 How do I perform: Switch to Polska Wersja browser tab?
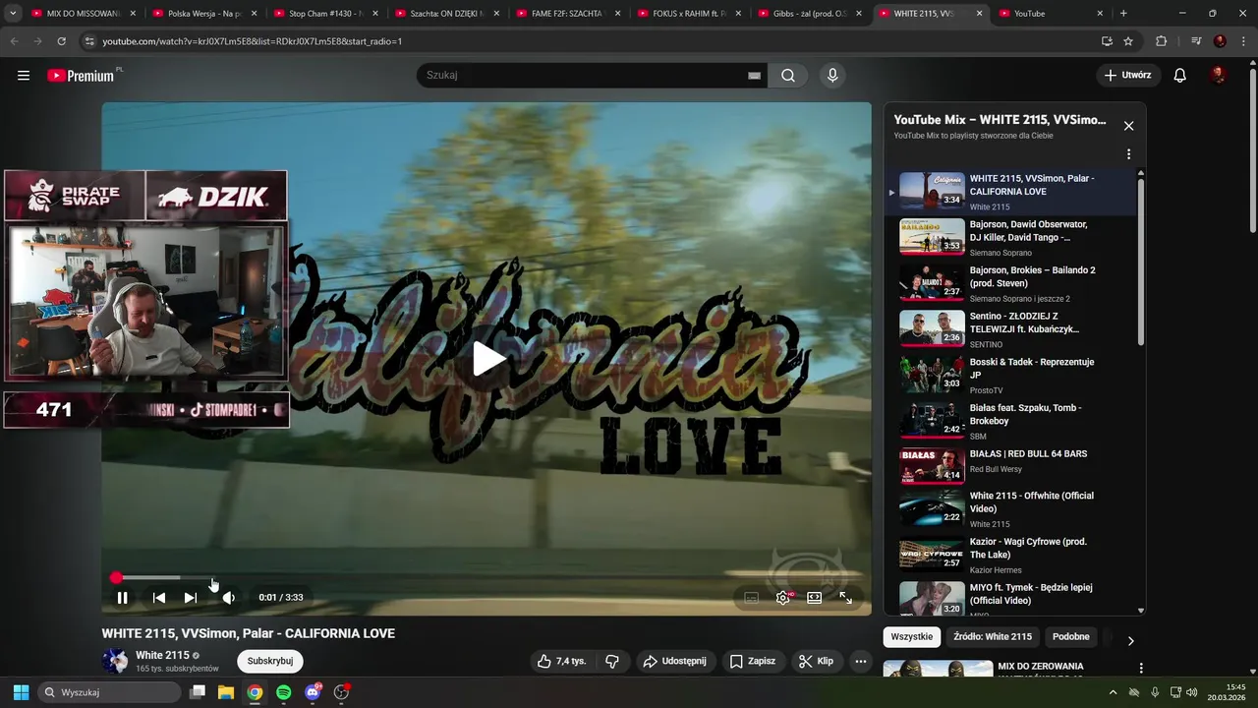[204, 14]
